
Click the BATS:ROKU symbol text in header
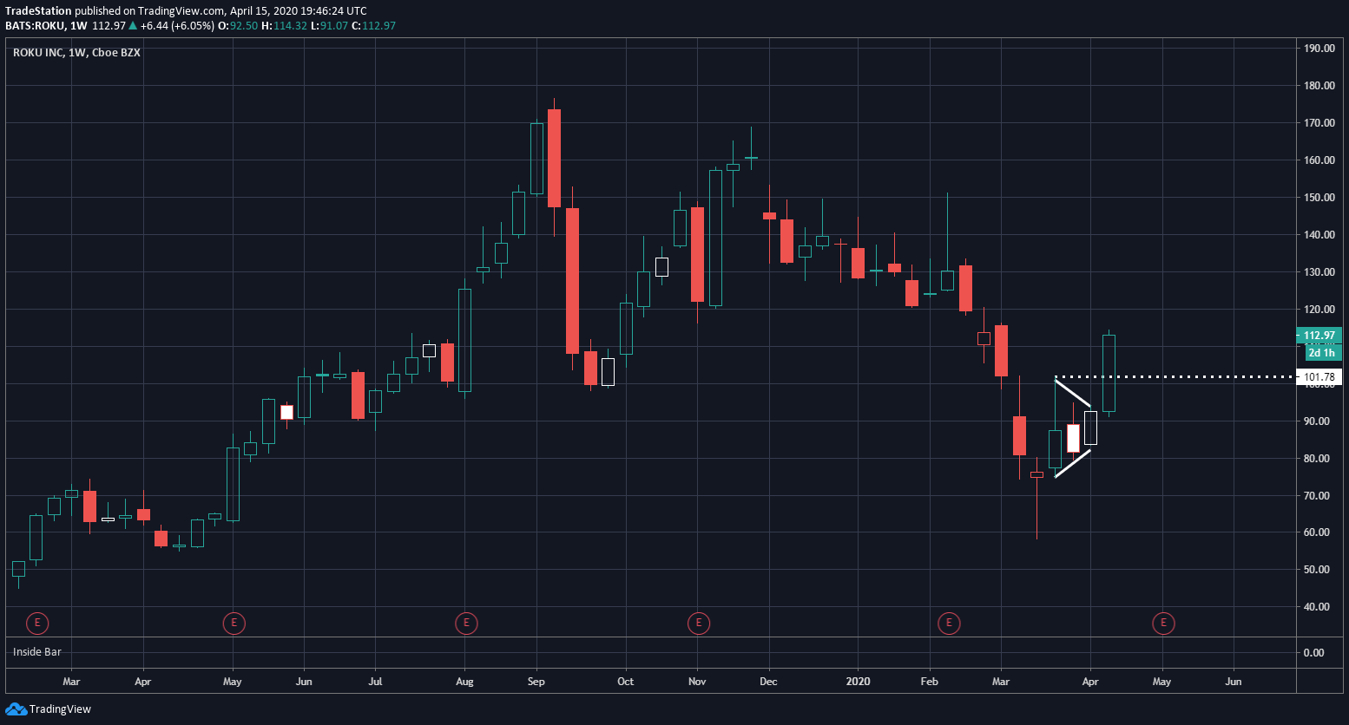(33, 26)
